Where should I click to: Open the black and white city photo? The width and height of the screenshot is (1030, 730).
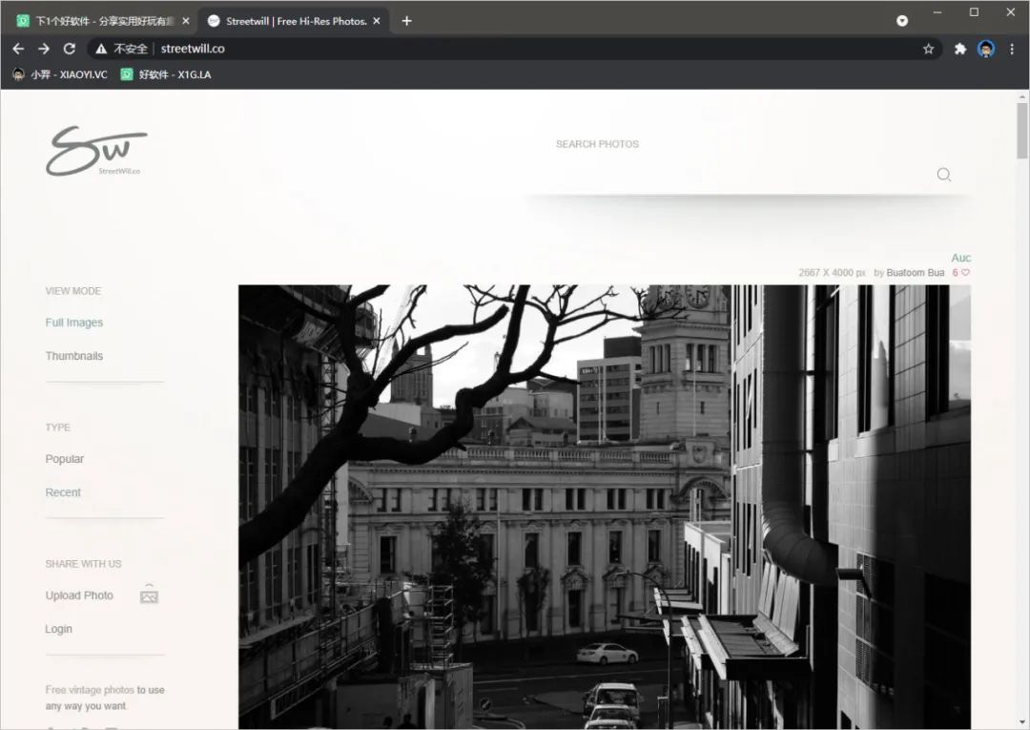click(x=605, y=507)
